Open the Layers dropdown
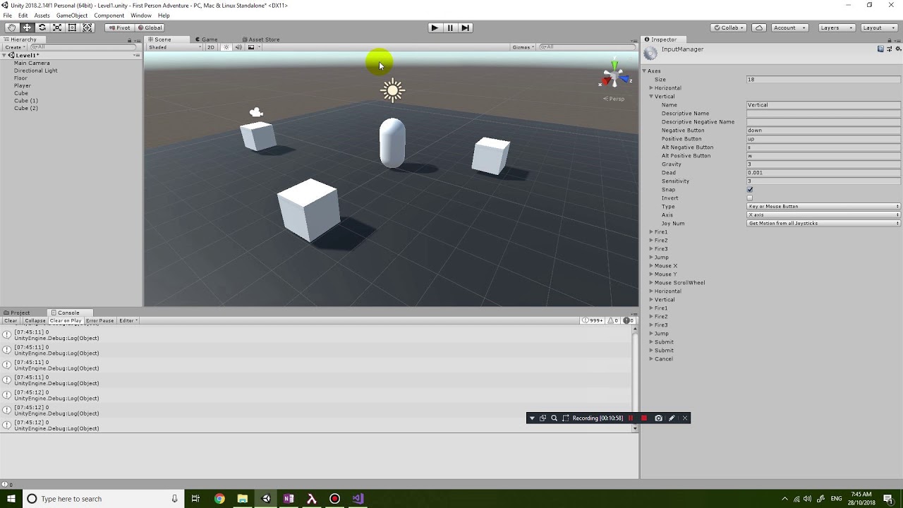Screen dimensions: 903x508 [837, 28]
